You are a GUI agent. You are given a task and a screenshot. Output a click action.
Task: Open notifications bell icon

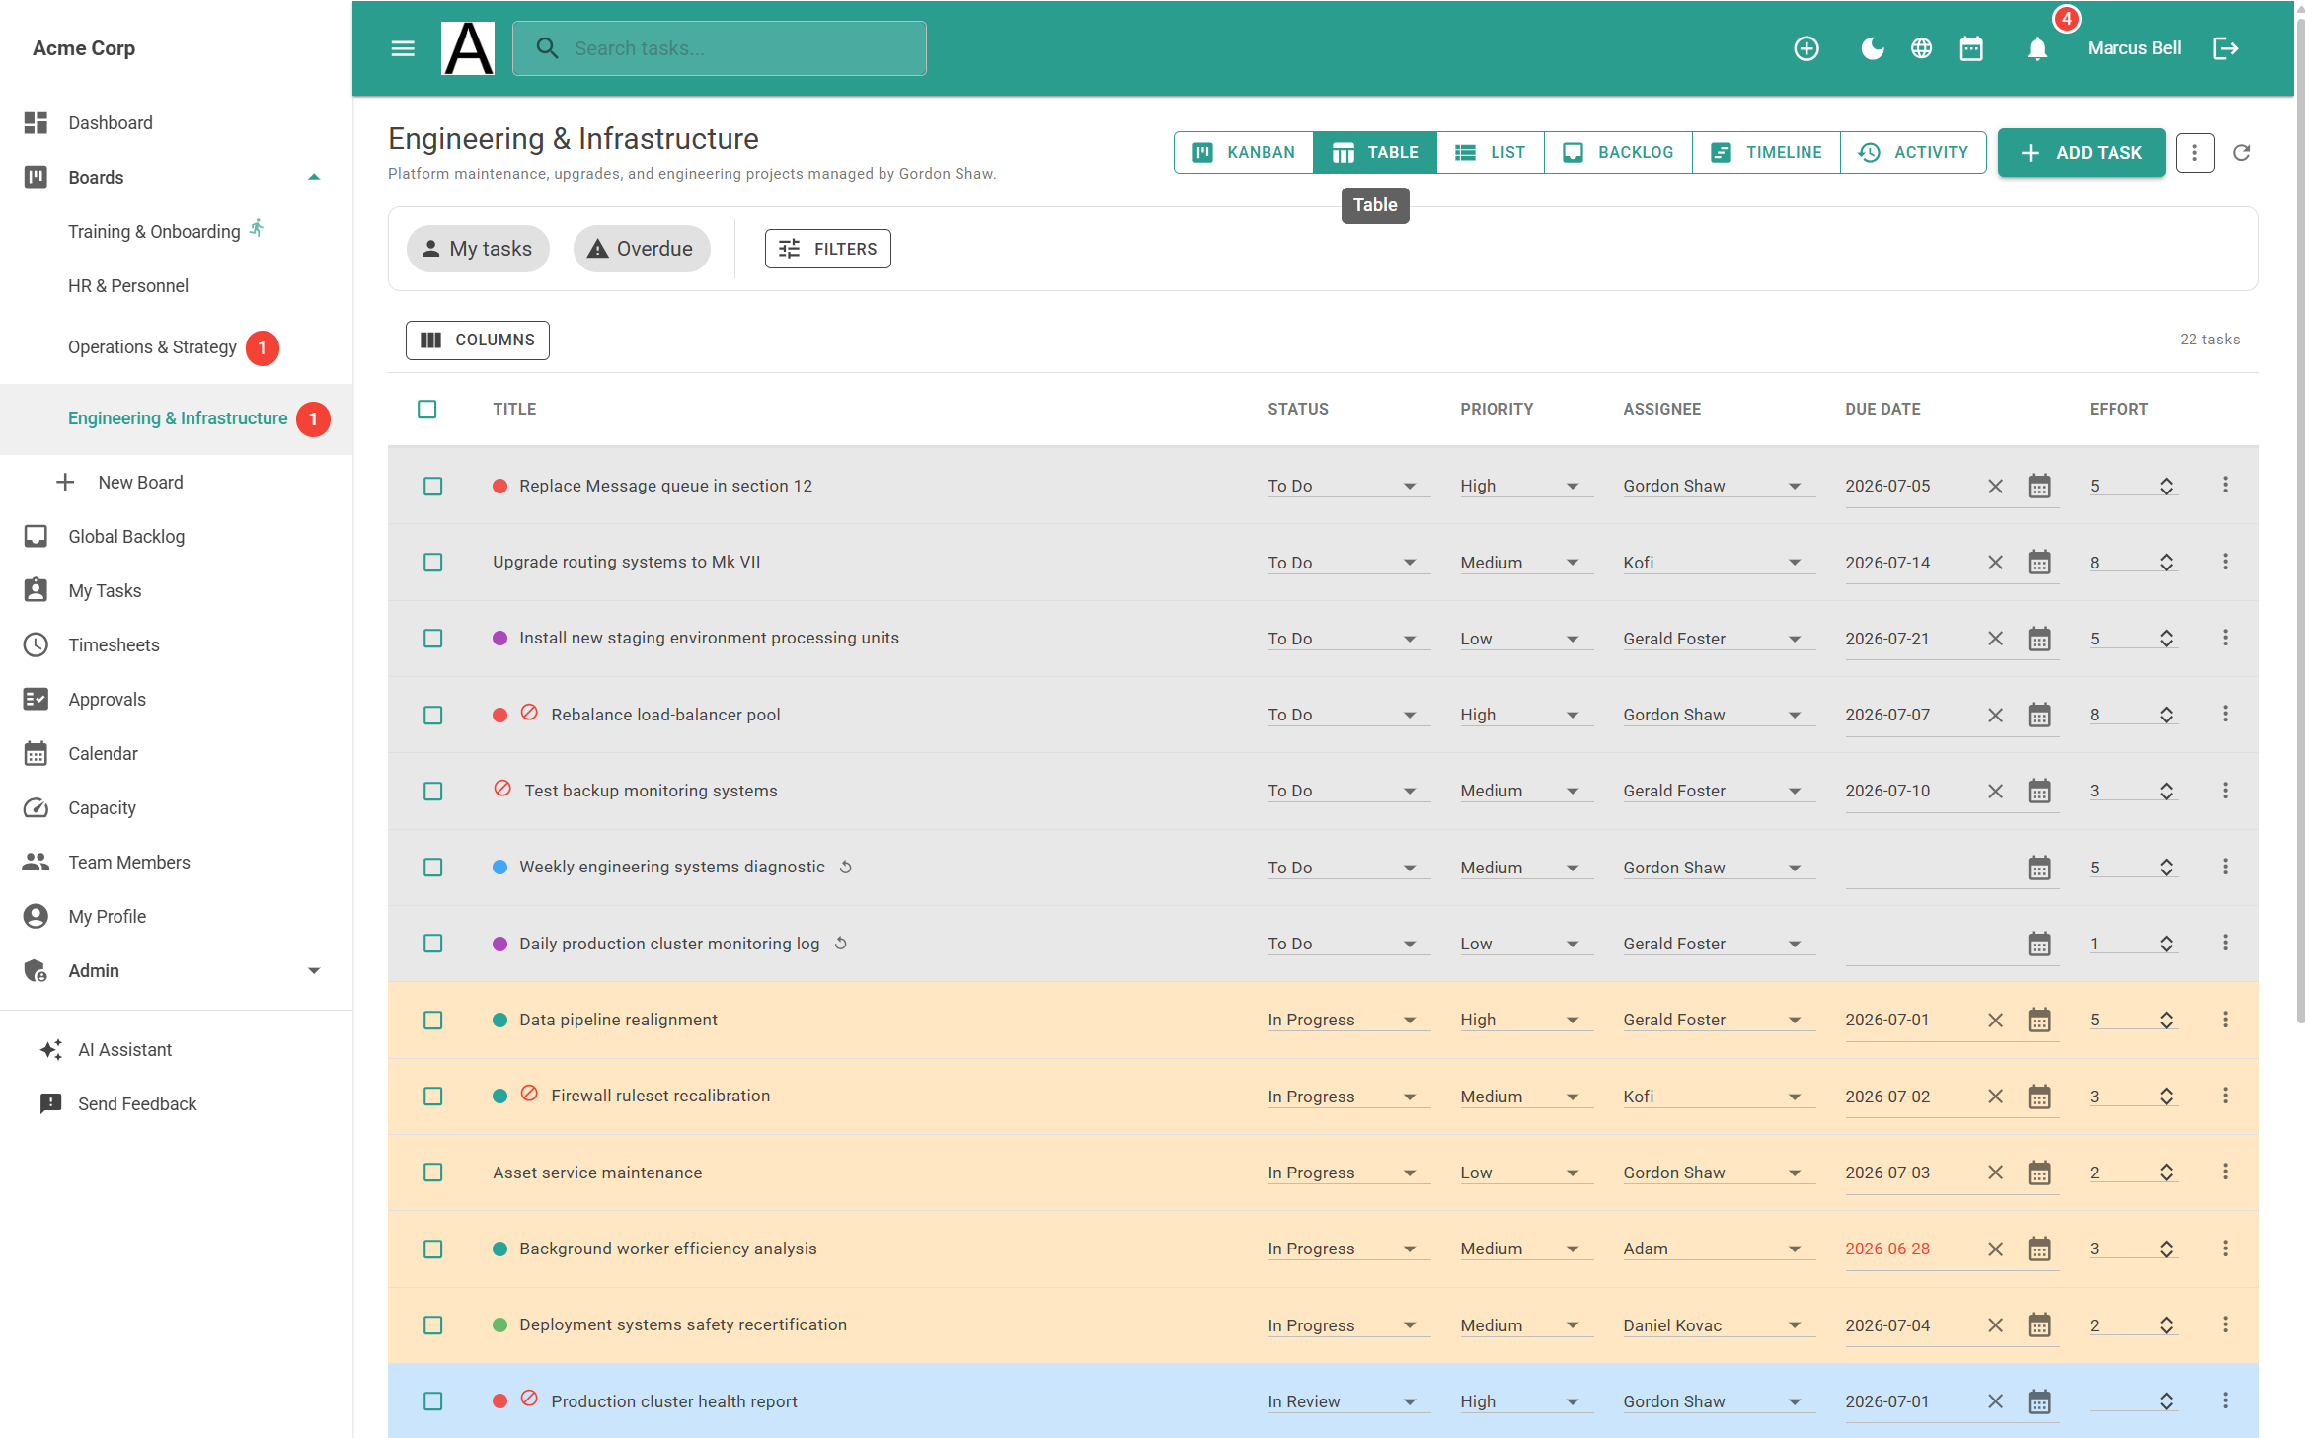tap(2036, 48)
